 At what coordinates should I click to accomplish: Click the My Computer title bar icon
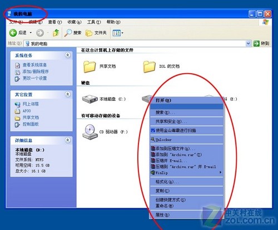point(9,14)
